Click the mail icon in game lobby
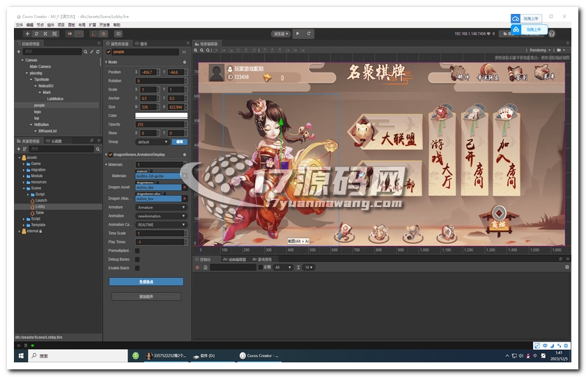586x377 pixels. (x=459, y=72)
